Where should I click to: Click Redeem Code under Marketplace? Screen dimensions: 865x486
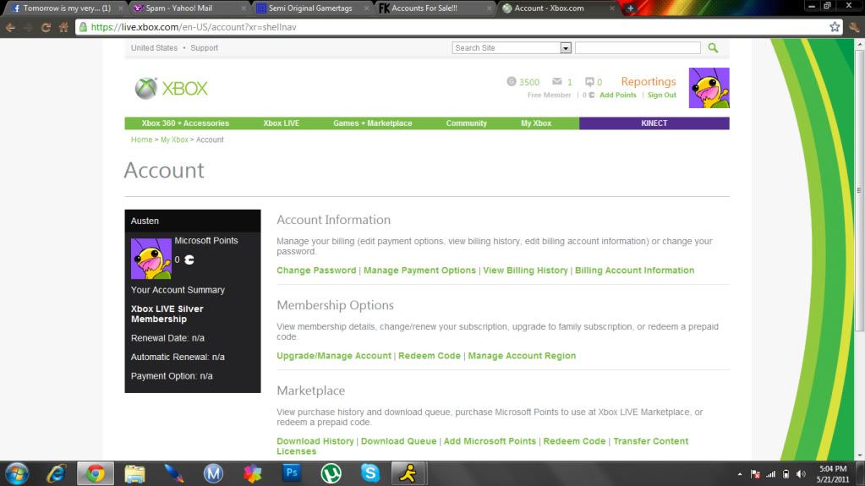pyautogui.click(x=574, y=441)
